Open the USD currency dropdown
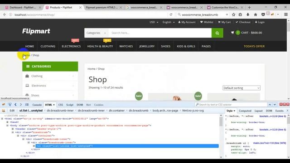 [154, 22]
